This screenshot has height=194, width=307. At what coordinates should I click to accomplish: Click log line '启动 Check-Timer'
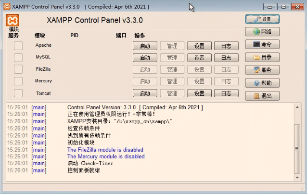pos(90,163)
